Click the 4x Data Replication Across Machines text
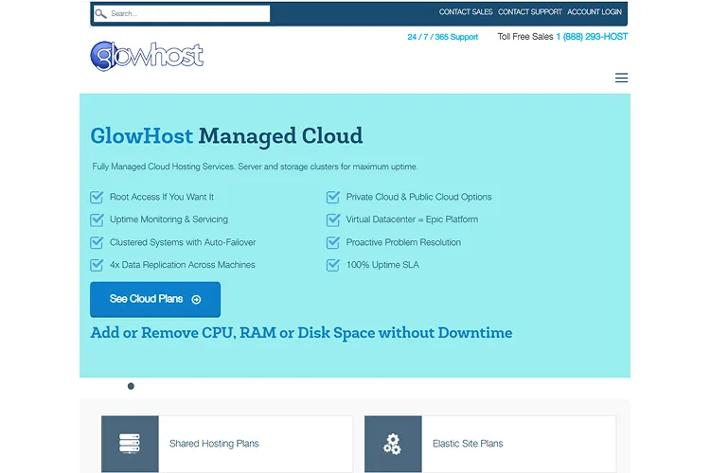710x473 pixels. coord(183,265)
